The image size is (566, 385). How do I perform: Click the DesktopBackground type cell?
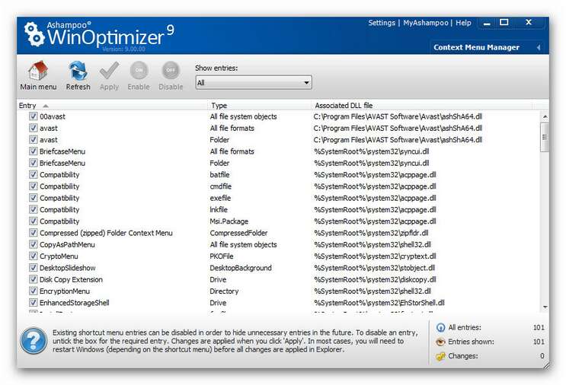241,268
